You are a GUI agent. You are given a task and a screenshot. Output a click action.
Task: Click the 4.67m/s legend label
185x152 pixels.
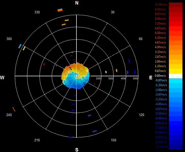pos(160,43)
